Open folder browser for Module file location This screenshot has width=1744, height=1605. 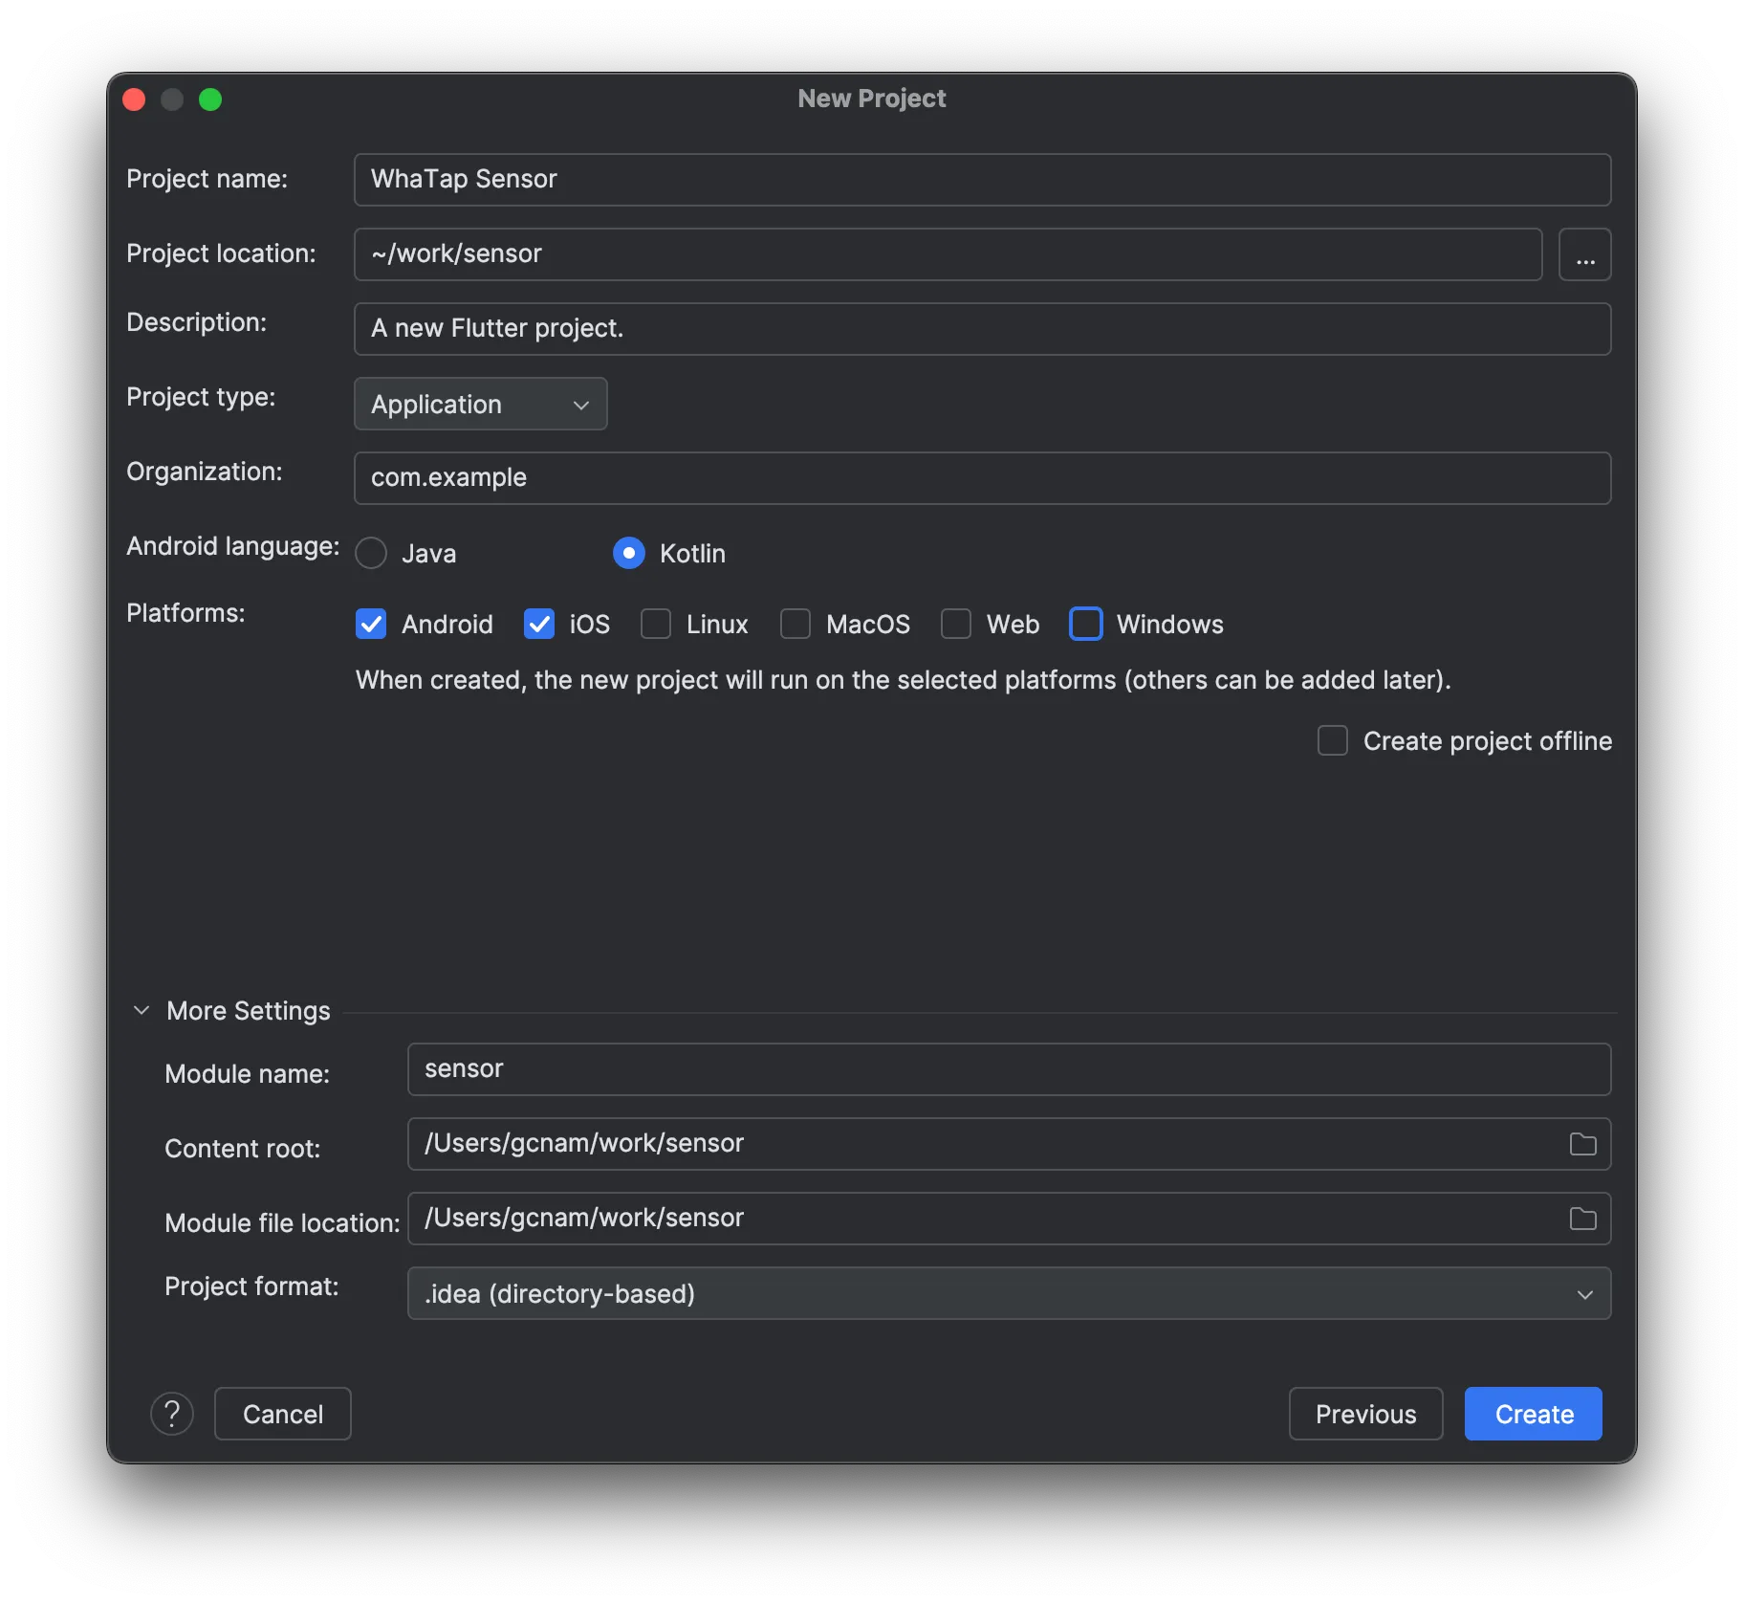[x=1582, y=1219]
